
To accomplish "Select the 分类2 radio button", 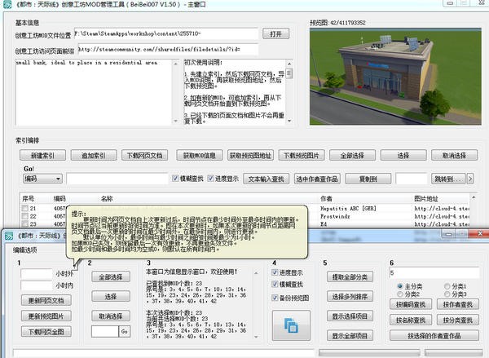I will pyautogui.click(x=400, y=294).
